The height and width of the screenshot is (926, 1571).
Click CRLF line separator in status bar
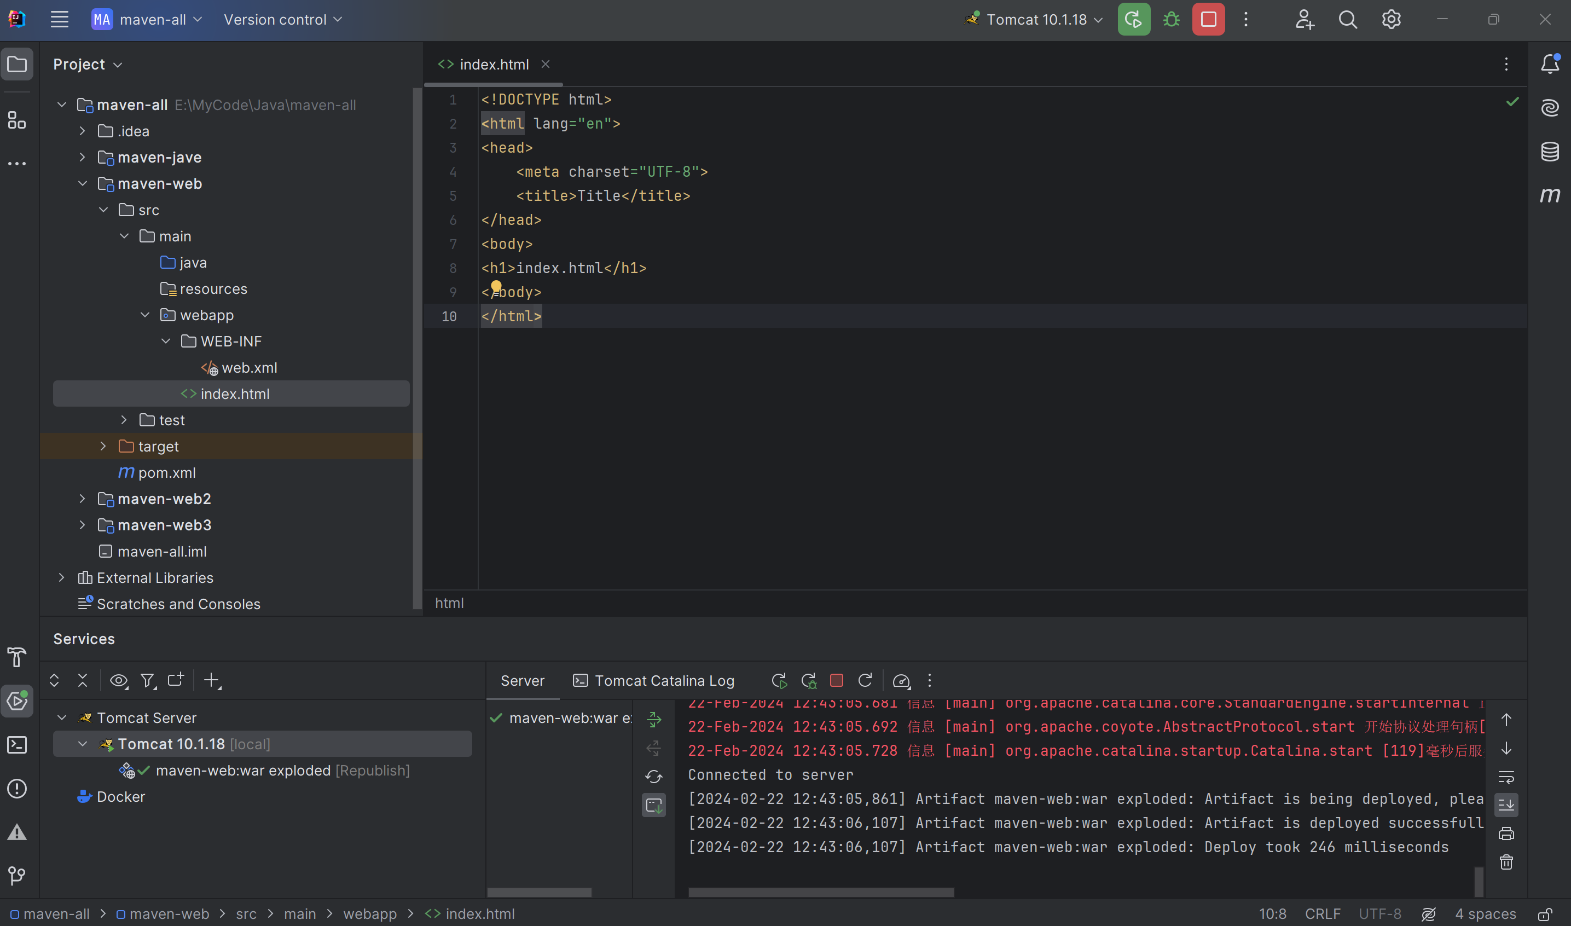[x=1322, y=914]
